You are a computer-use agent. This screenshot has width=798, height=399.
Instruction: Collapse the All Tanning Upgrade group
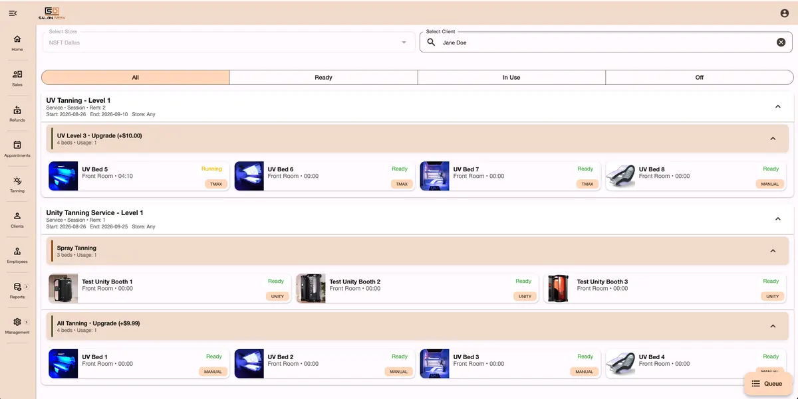tap(773, 326)
